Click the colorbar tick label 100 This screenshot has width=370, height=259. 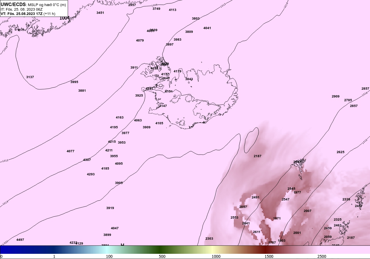(109, 256)
